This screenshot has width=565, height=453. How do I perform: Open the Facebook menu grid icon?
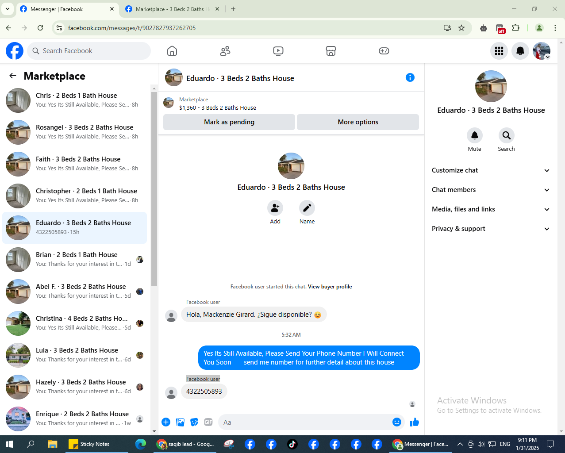[499, 51]
